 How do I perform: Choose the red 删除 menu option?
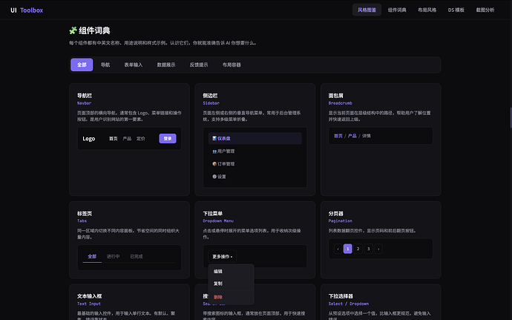pos(232,297)
